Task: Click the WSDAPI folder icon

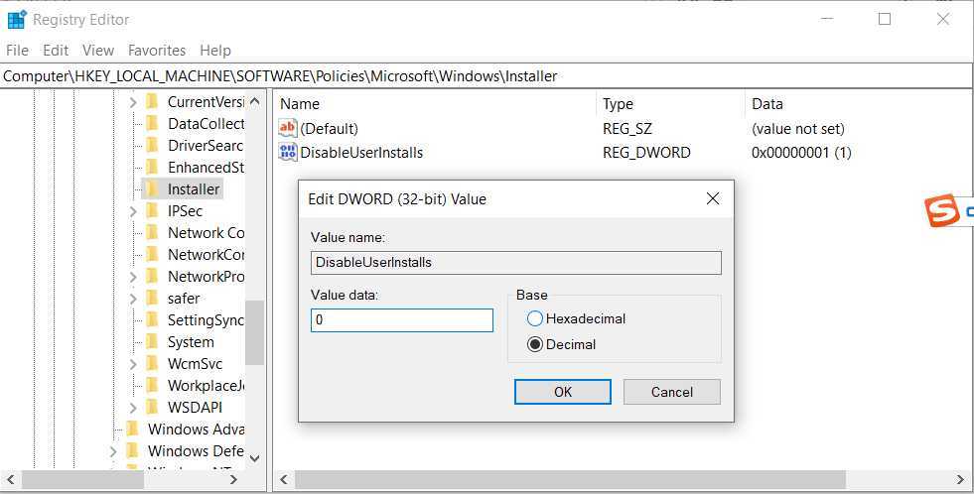Action: click(152, 407)
